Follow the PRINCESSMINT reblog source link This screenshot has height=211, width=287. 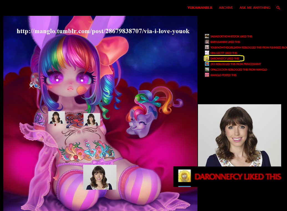[252, 64]
